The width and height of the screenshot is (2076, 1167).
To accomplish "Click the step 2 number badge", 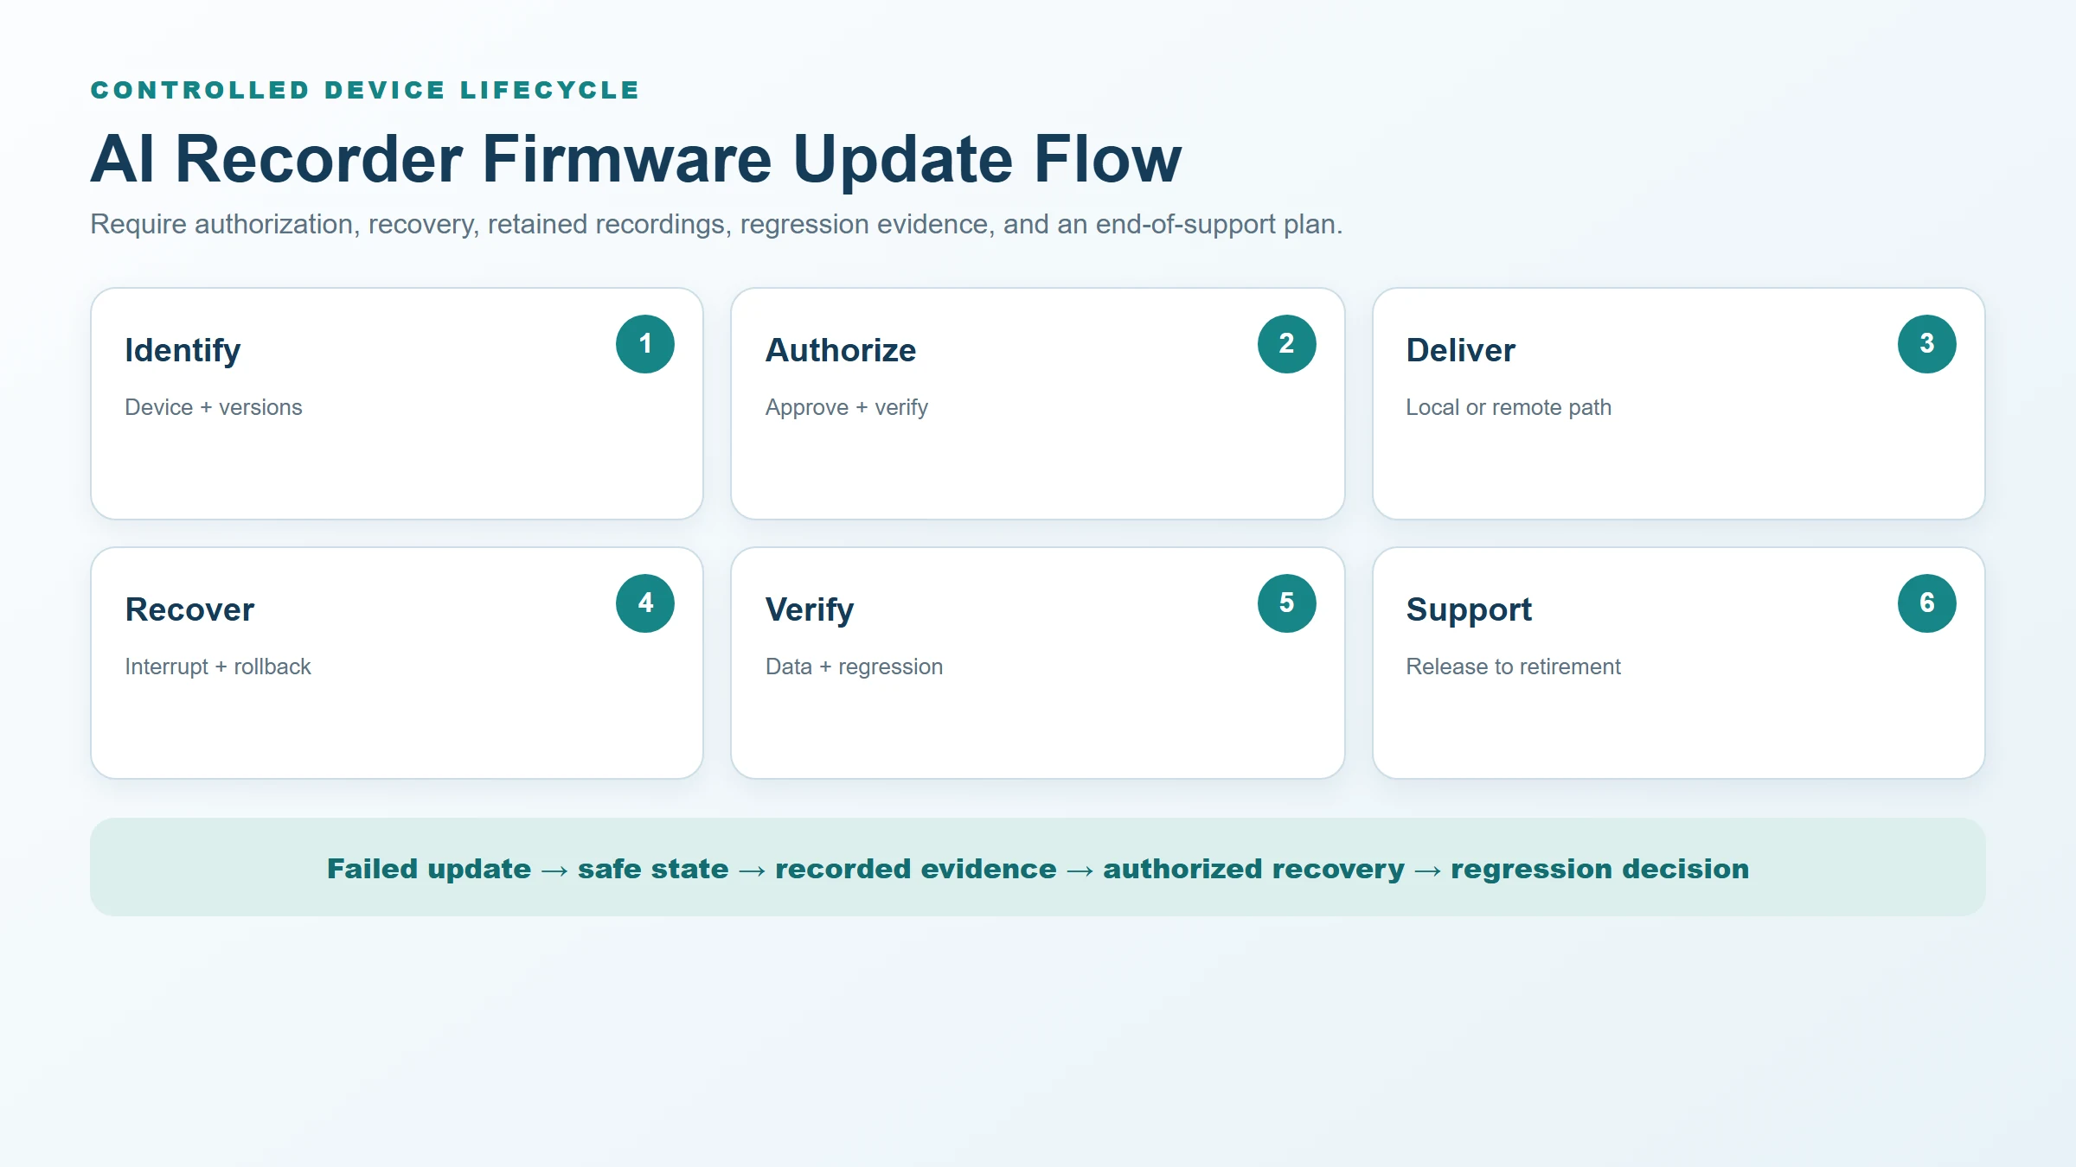I will [1287, 344].
